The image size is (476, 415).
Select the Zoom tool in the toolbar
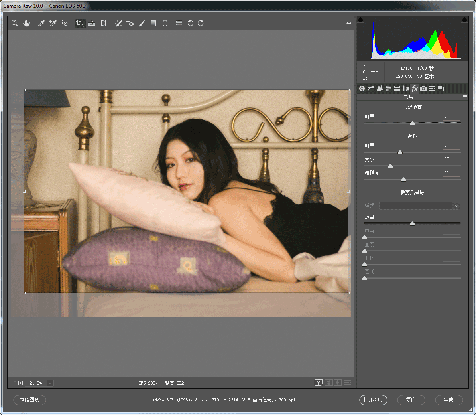(x=15, y=23)
